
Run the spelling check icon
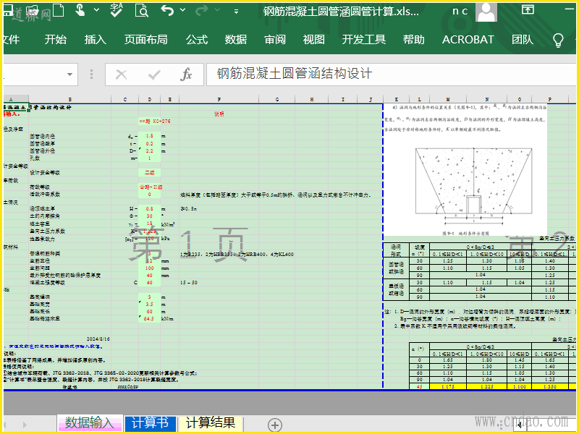pos(117,10)
